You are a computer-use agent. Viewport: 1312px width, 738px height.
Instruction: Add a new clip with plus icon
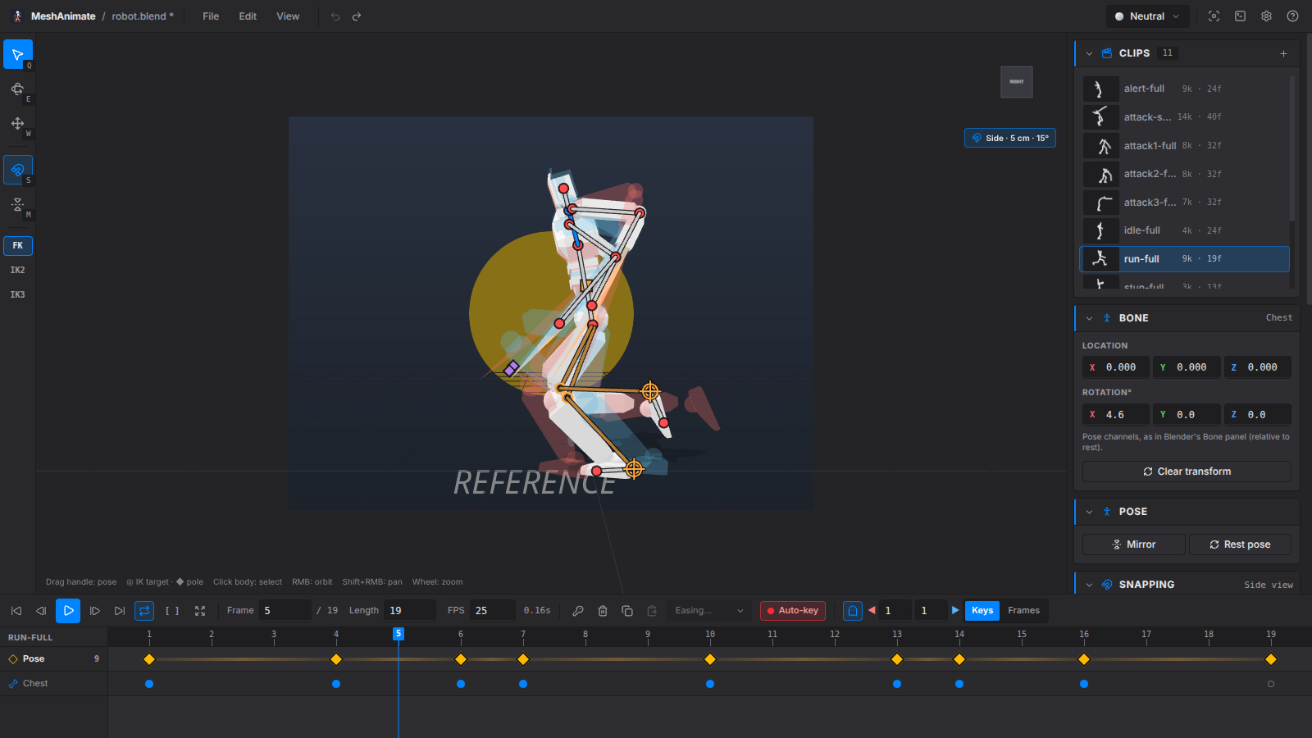pos(1283,53)
